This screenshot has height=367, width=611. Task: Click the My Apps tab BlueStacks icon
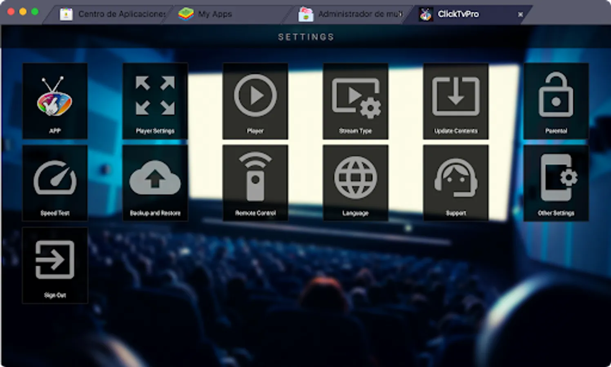(186, 14)
